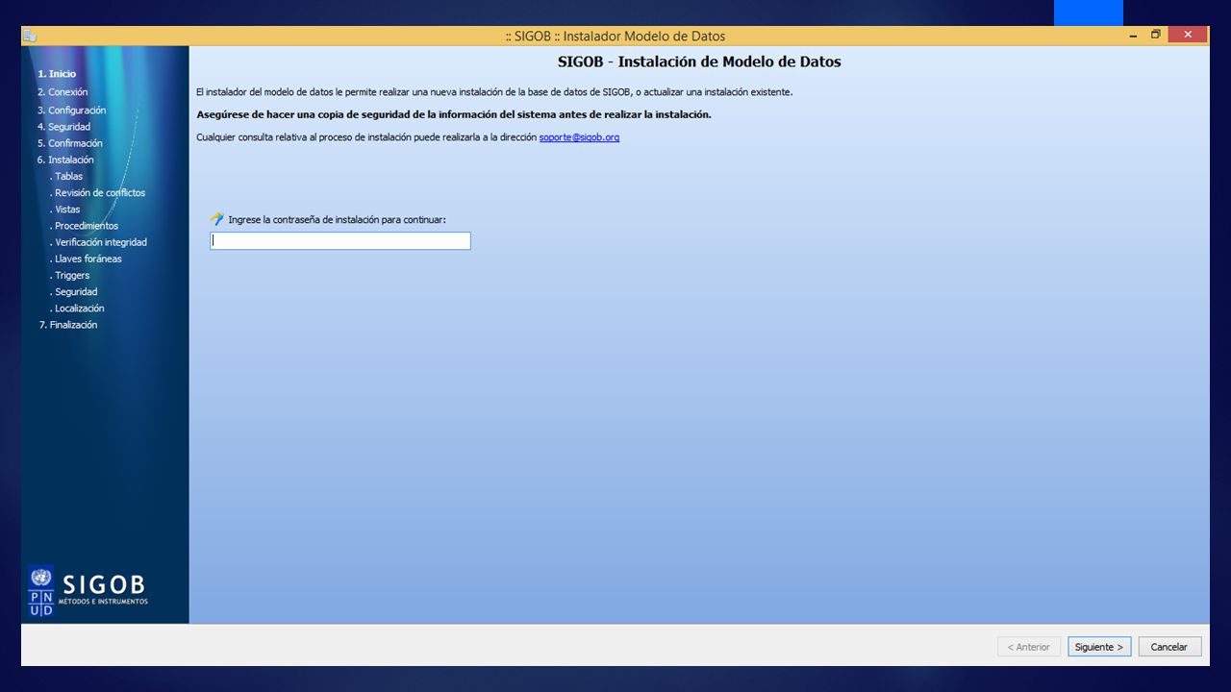
Task: Close the installer window
Action: [1188, 36]
